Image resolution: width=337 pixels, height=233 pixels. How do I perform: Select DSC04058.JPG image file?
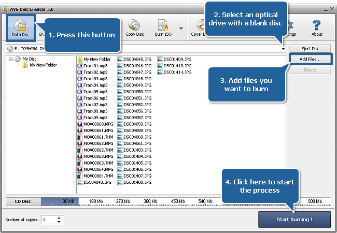pyautogui.click(x=135, y=124)
